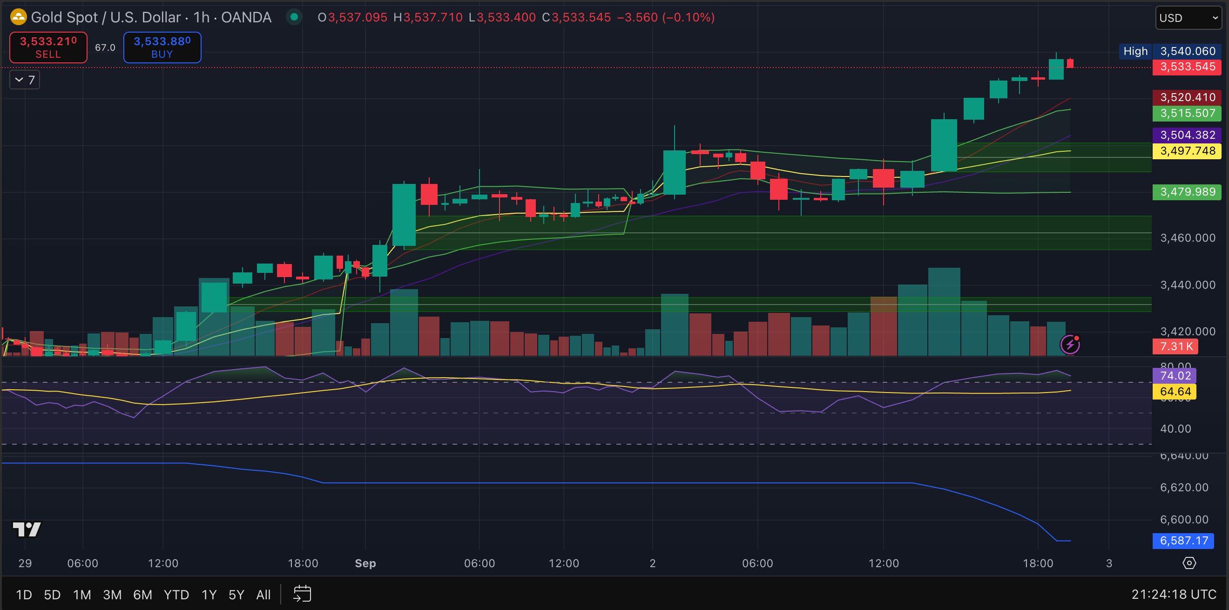Open chart settings gear icon
Screen dimensions: 1229x610
[1189, 563]
